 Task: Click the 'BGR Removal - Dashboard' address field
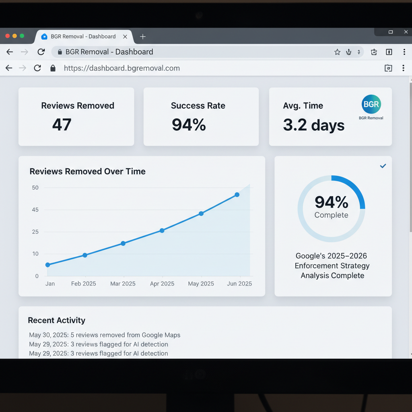tap(207, 52)
